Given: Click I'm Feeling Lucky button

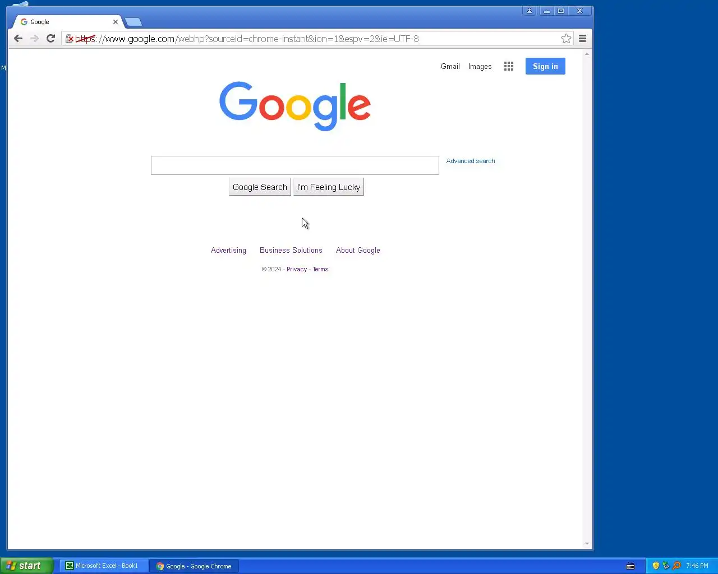Looking at the screenshot, I should click(x=329, y=187).
